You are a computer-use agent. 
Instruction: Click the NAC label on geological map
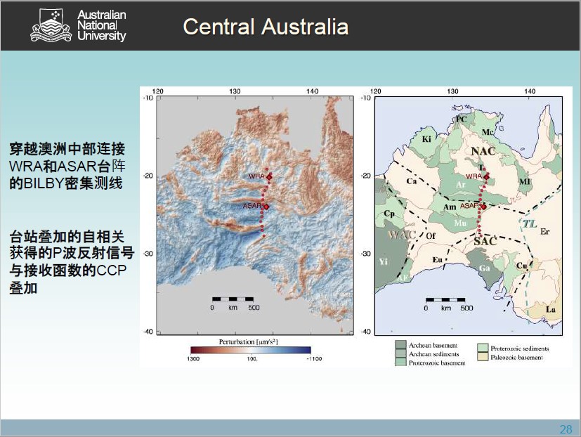(x=483, y=150)
